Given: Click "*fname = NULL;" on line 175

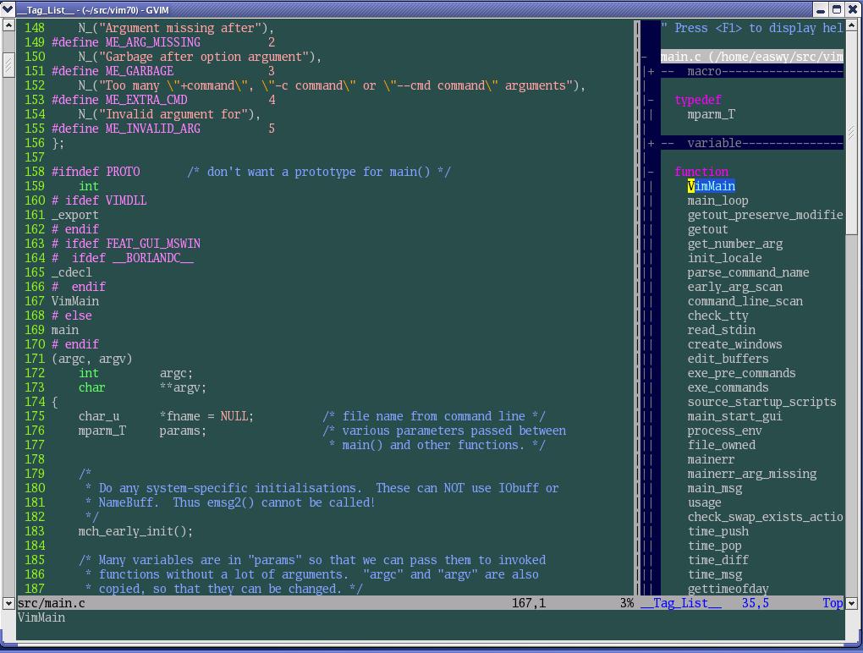Looking at the screenshot, I should click(x=206, y=416).
